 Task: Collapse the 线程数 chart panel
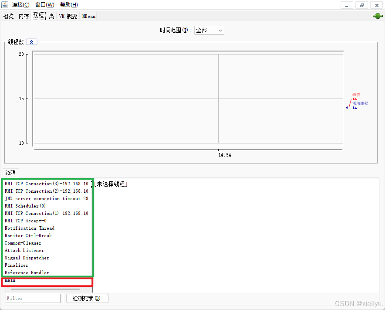32,42
